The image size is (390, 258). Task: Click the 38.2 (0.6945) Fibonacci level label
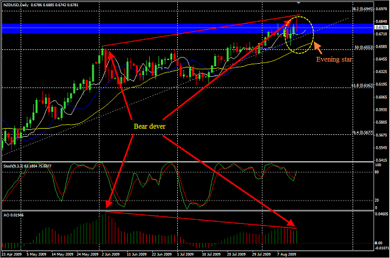pos(362,9)
